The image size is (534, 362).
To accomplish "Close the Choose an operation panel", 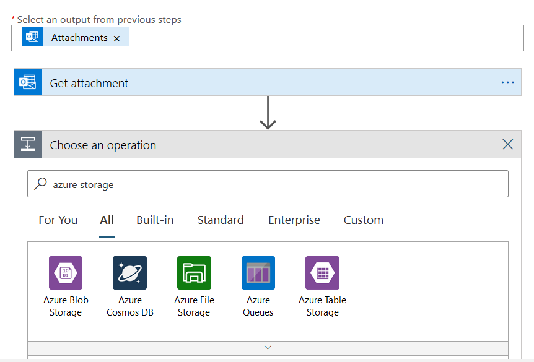I will point(508,145).
